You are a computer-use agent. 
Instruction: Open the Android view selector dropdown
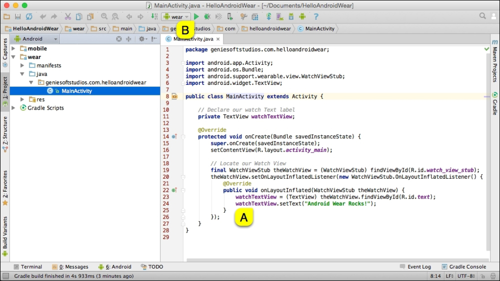(35, 39)
